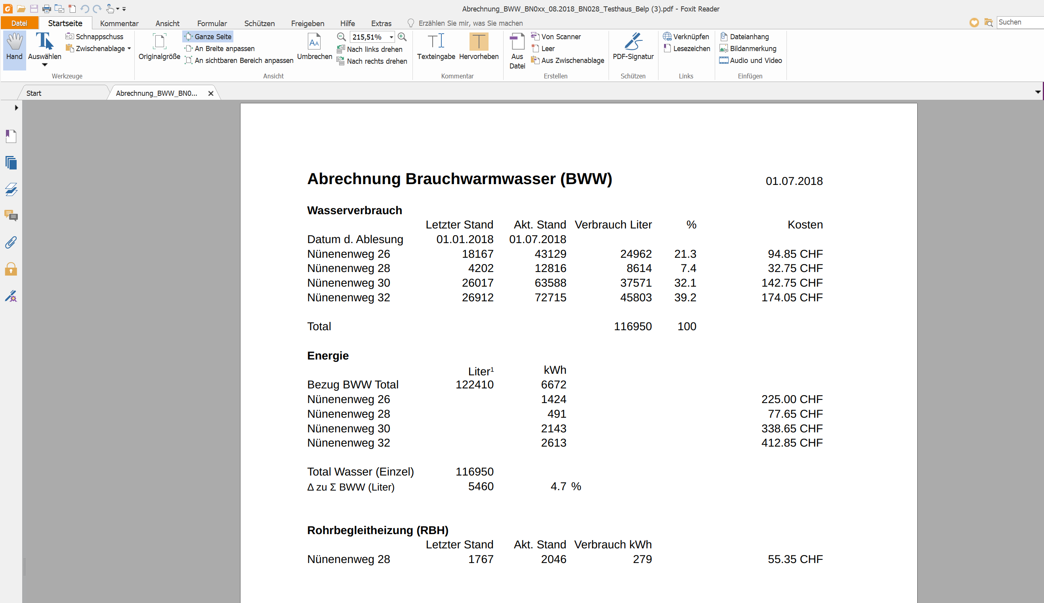Click the zoom percentage input field
Viewport: 1044px width, 603px height.
tap(369, 37)
